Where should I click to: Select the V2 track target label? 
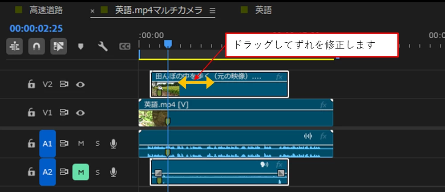tap(48, 84)
